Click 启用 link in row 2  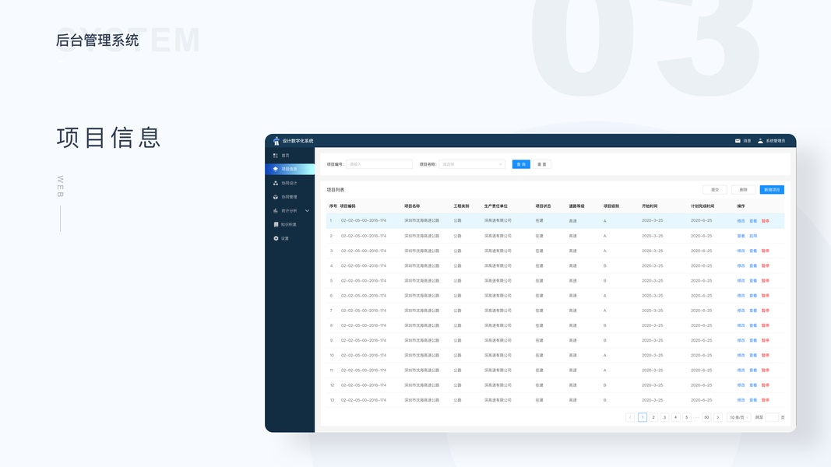[x=753, y=236]
